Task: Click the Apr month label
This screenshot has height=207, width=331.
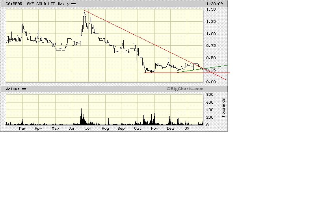Action: click(x=38, y=129)
